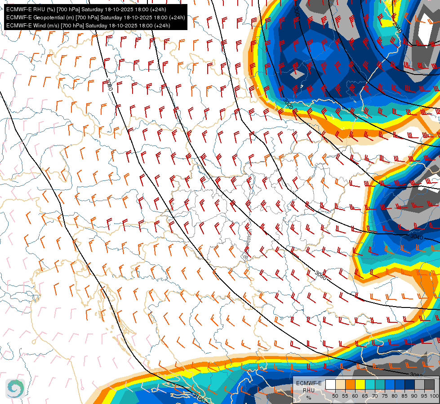Select the navy 85-90 legend swatch
Viewport: 440px width, 404px height.
[410, 384]
